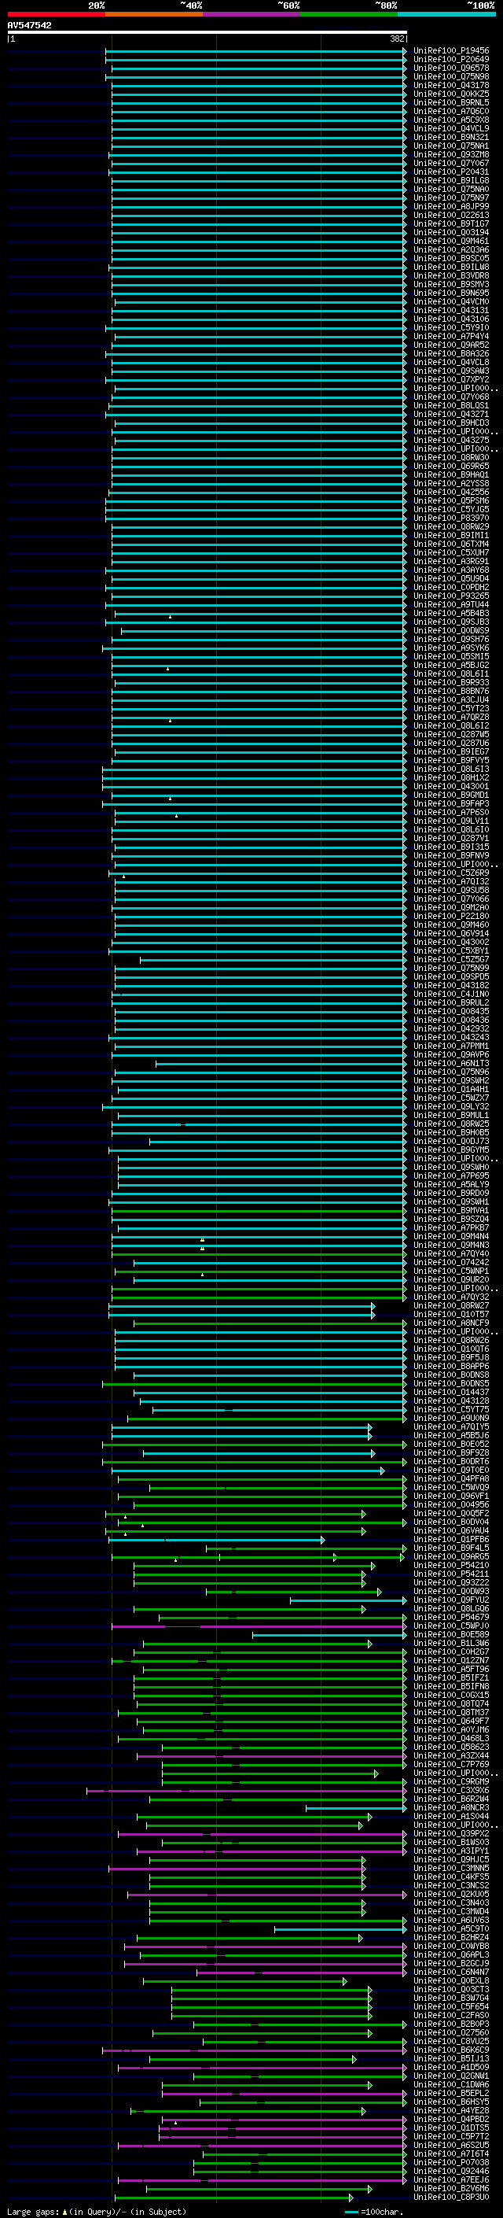Click the cyan alignment bar of P19456
The width and height of the screenshot is (503, 2218).
coord(255,51)
